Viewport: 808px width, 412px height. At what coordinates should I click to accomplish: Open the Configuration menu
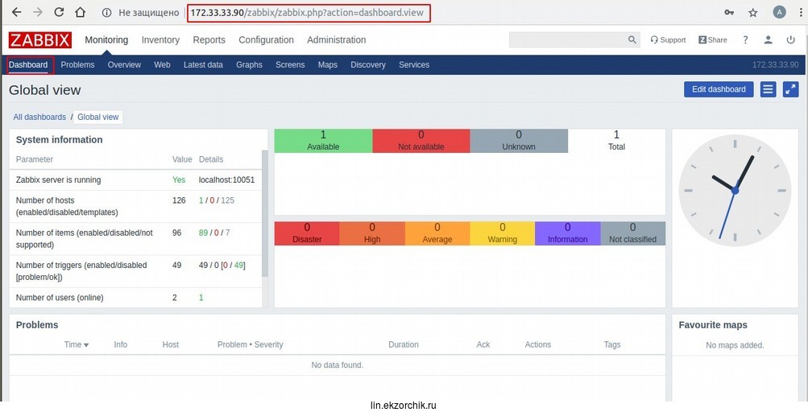tap(266, 40)
